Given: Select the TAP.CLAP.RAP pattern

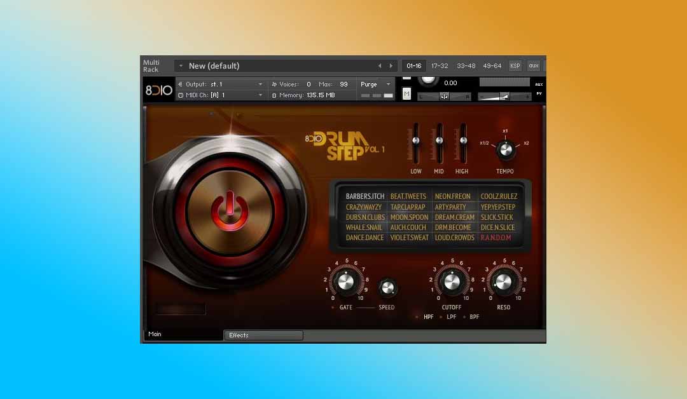Looking at the screenshot, I should [x=408, y=207].
